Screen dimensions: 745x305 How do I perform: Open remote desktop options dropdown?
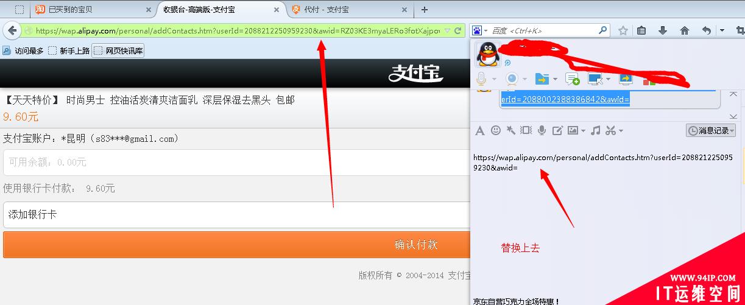click(x=607, y=79)
